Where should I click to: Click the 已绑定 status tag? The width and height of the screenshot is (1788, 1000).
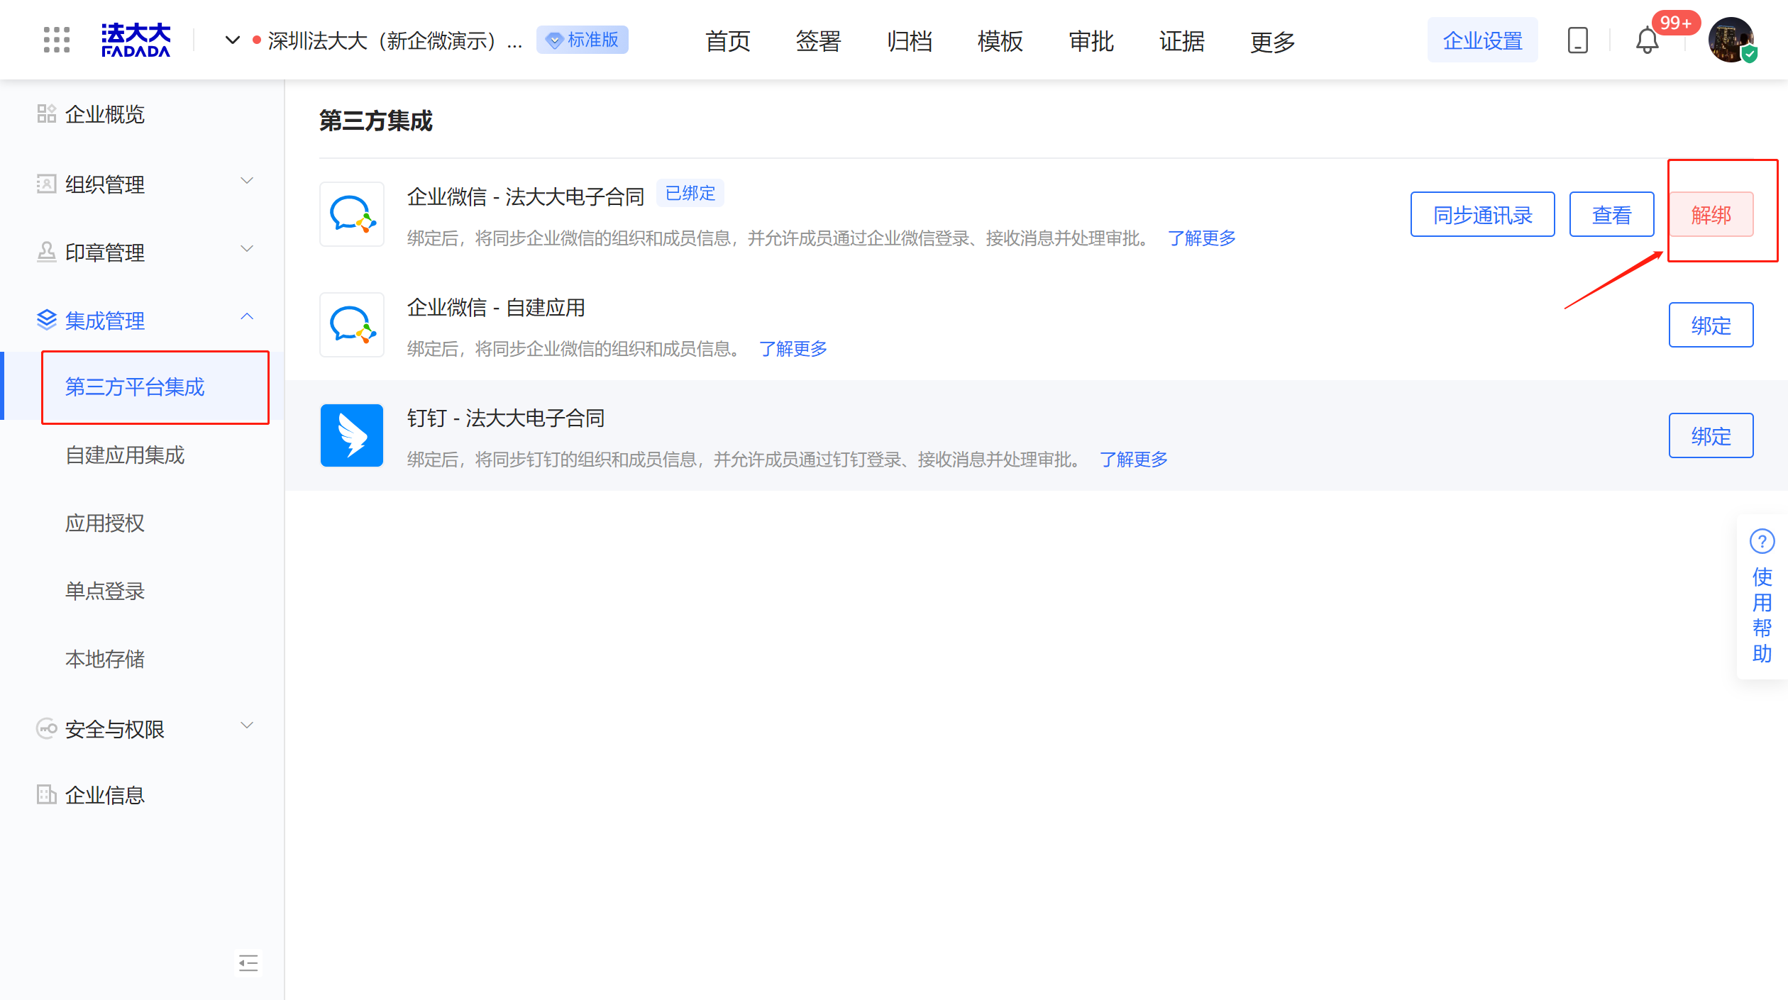click(690, 193)
